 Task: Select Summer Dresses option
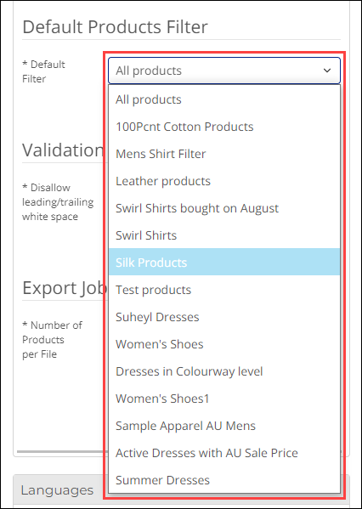(224, 480)
